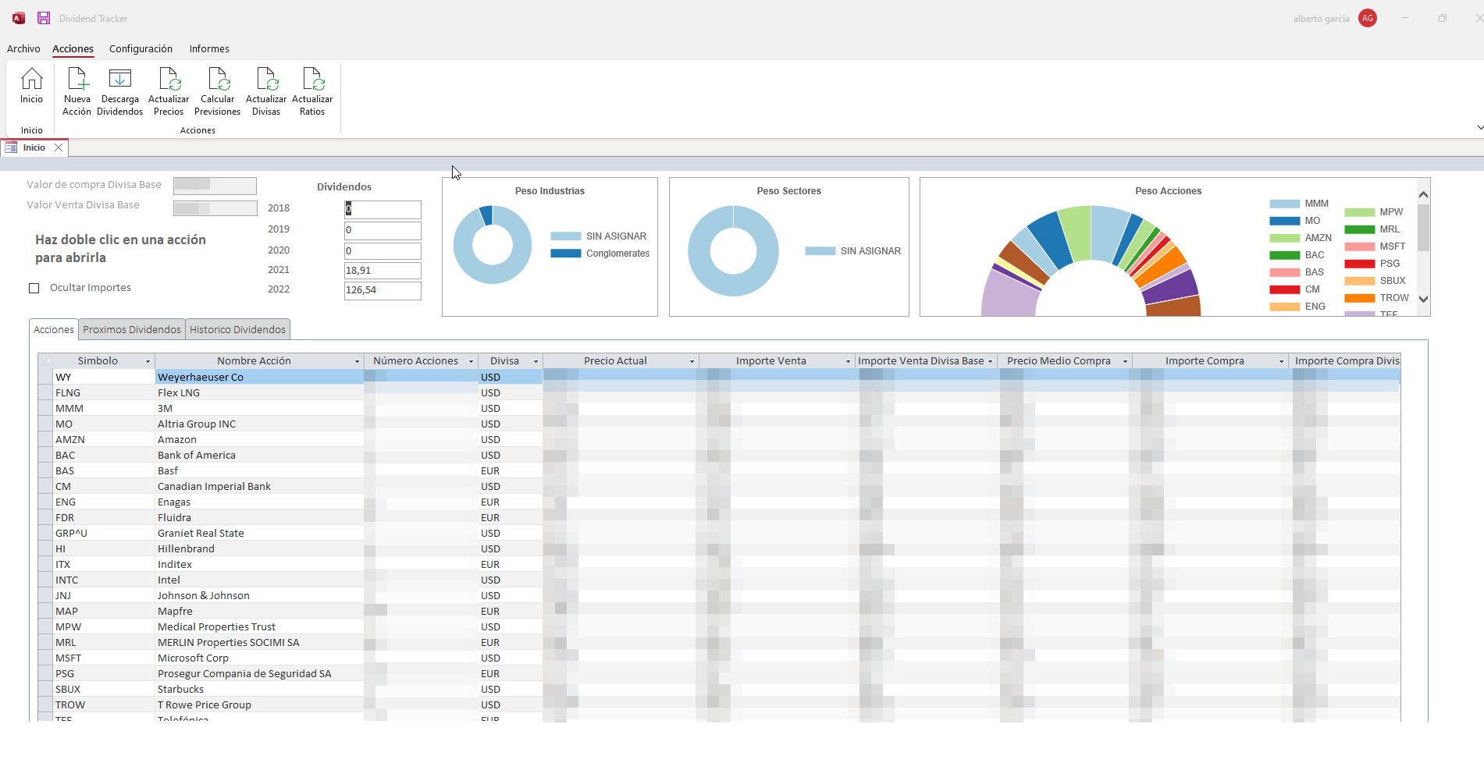Select the Microsoft Corp row
The width and height of the screenshot is (1484, 770).
pyautogui.click(x=193, y=658)
